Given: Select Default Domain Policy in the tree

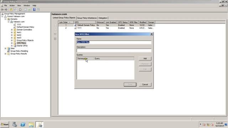Looking at the screenshot, I should tap(25, 27).
